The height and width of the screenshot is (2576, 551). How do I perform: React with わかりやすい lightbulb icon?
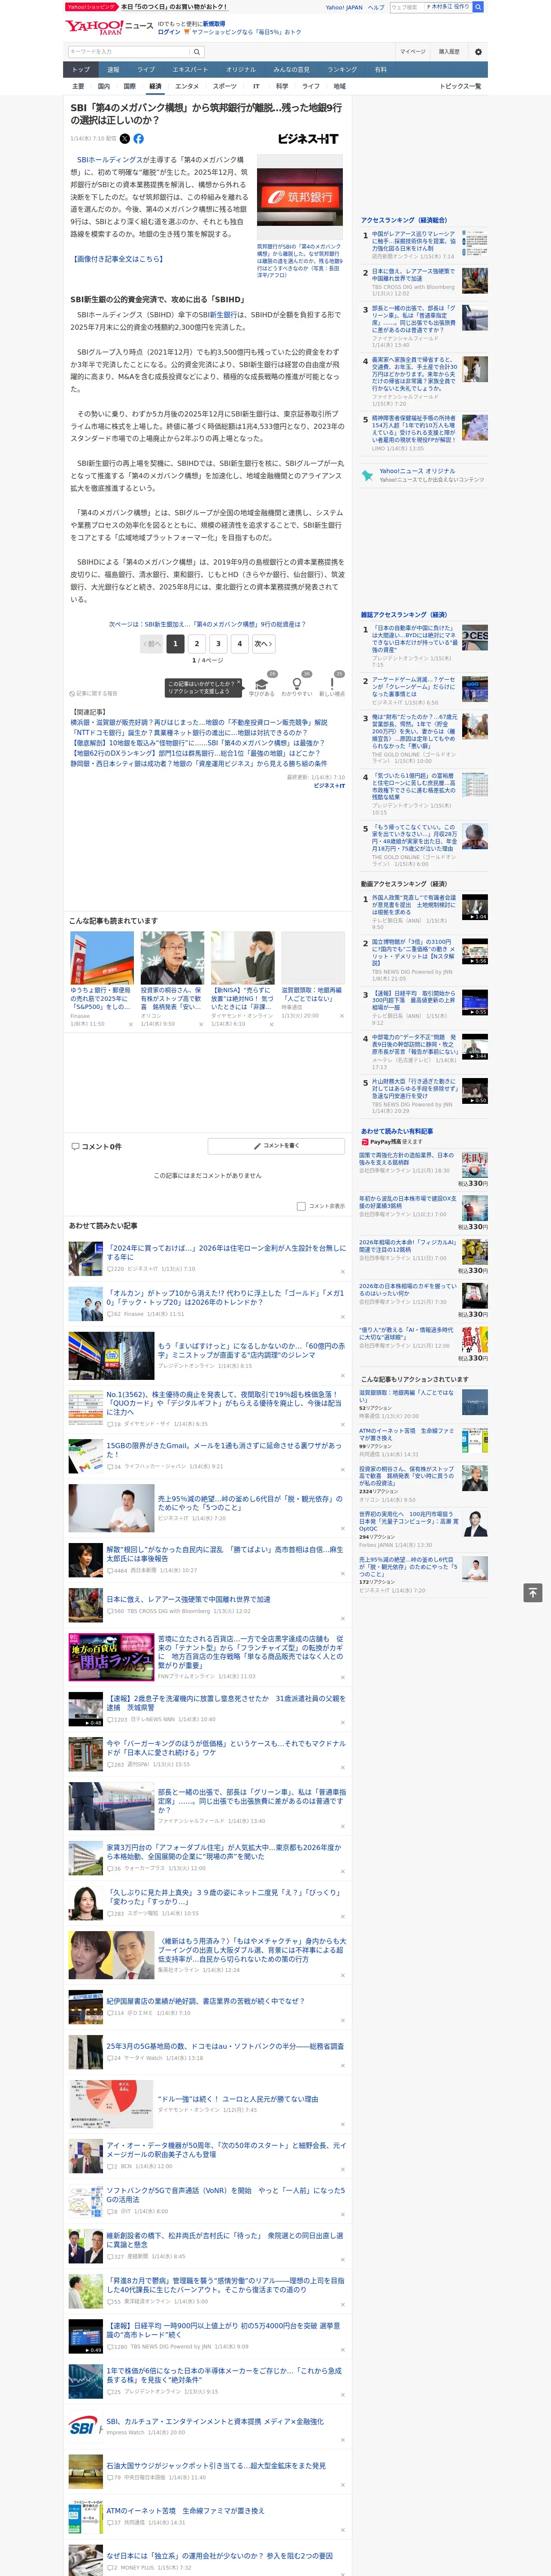(x=296, y=684)
